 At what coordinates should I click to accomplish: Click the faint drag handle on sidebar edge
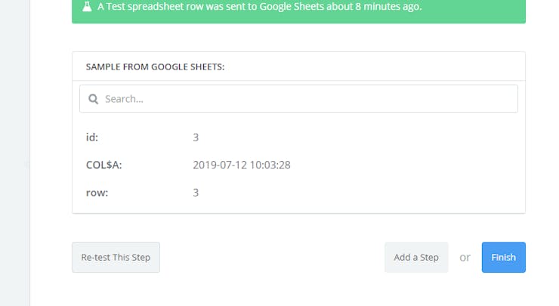[27, 165]
